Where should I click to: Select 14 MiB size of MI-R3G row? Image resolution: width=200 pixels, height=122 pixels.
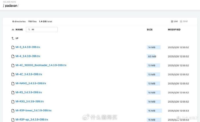[152, 102]
